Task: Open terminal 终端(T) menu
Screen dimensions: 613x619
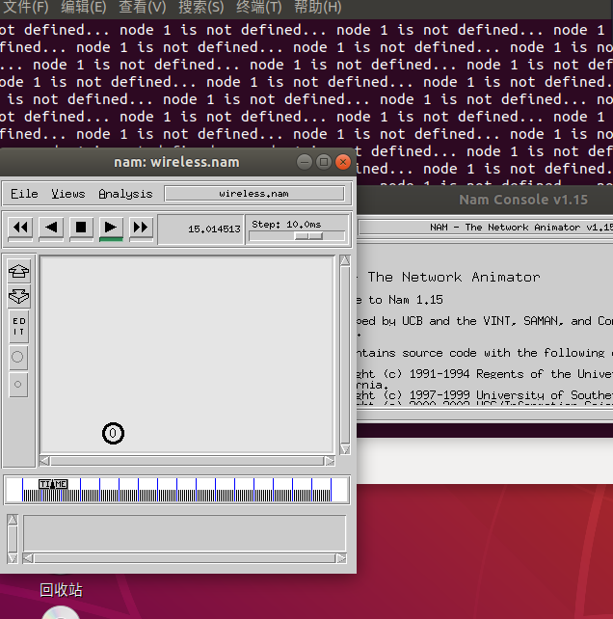Action: point(259,7)
